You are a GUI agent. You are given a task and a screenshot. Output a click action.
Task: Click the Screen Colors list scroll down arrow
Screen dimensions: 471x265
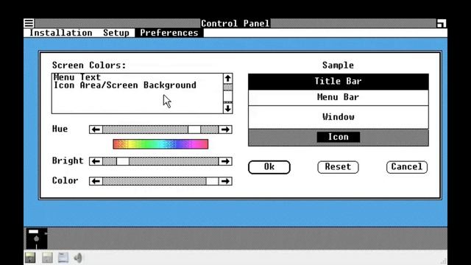(x=227, y=108)
